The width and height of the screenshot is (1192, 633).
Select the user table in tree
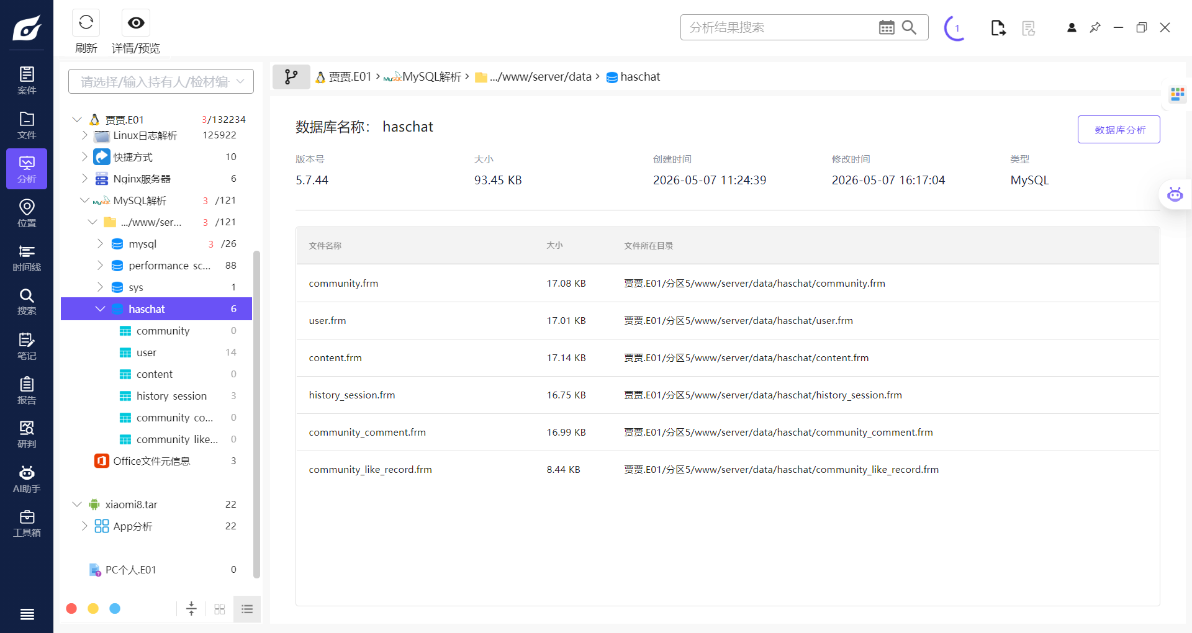[x=156, y=352]
